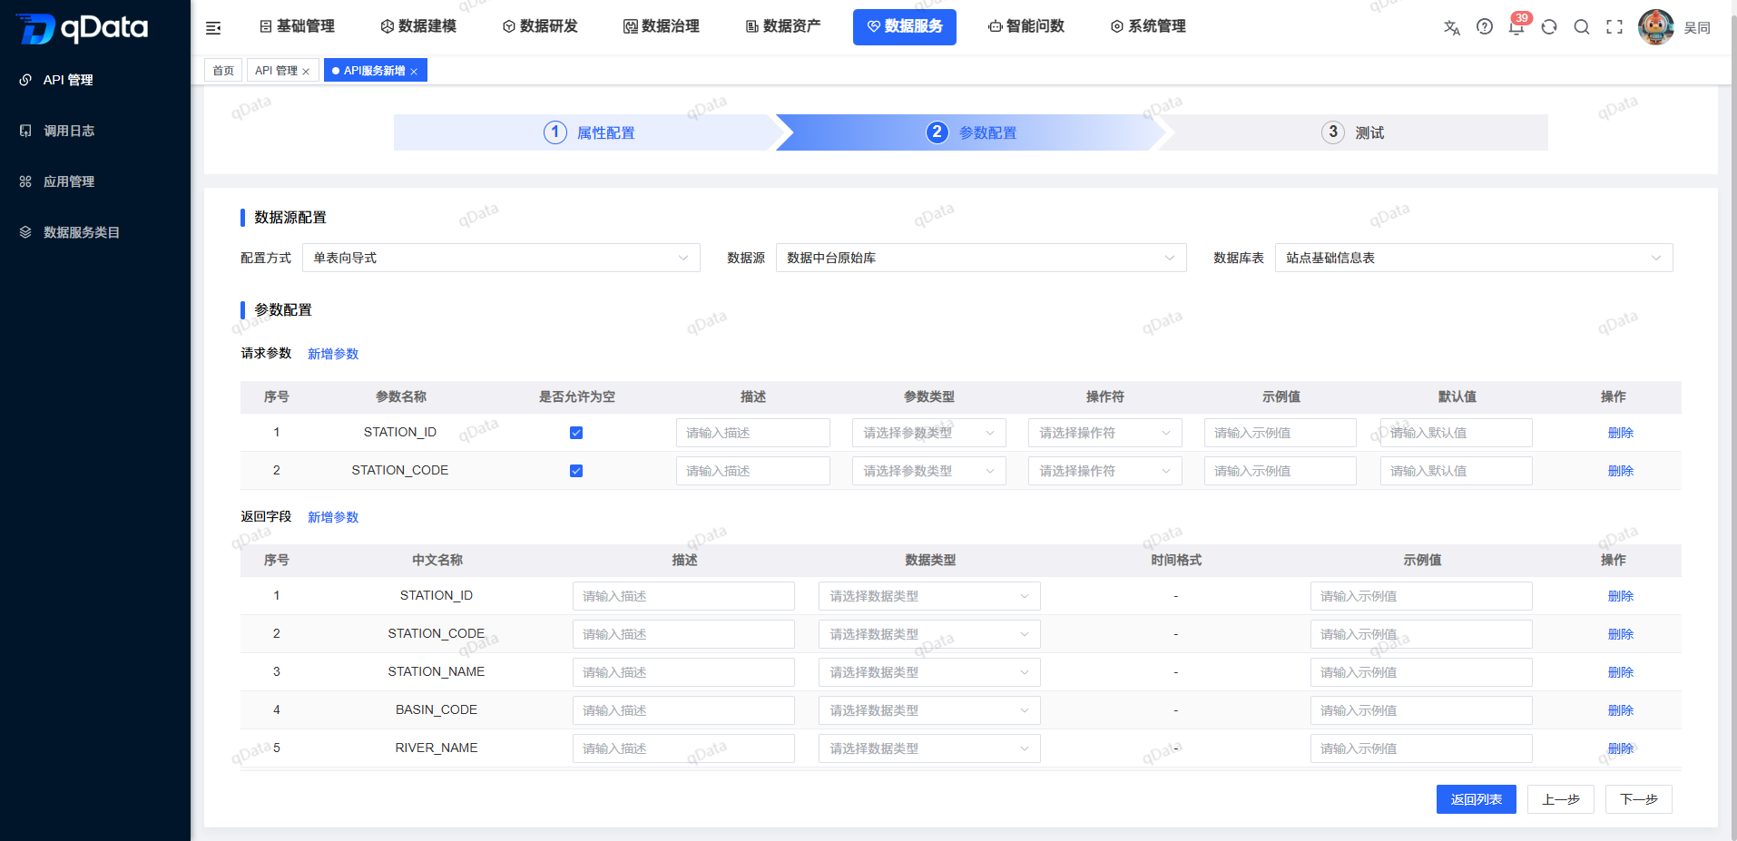This screenshot has height=841, width=1737.
Task: Open 操作符 dropdown for STATION_CODE request row
Action: pyautogui.click(x=1105, y=471)
